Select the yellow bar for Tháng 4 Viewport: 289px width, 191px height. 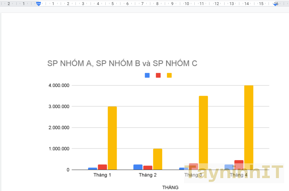249,123
